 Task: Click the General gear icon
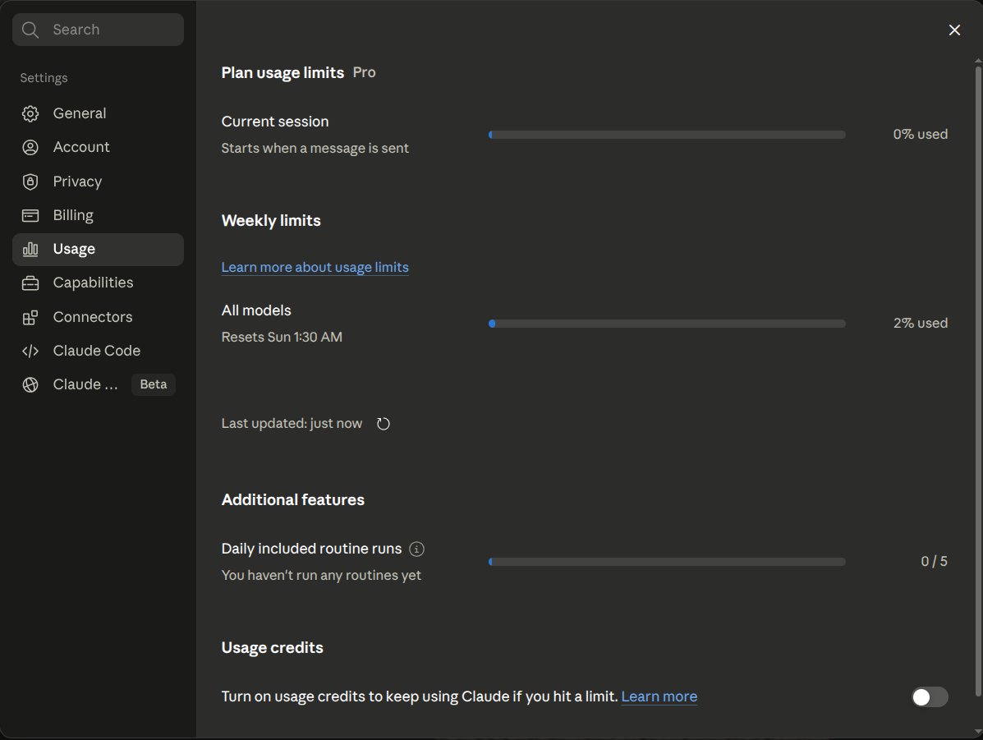coord(30,113)
